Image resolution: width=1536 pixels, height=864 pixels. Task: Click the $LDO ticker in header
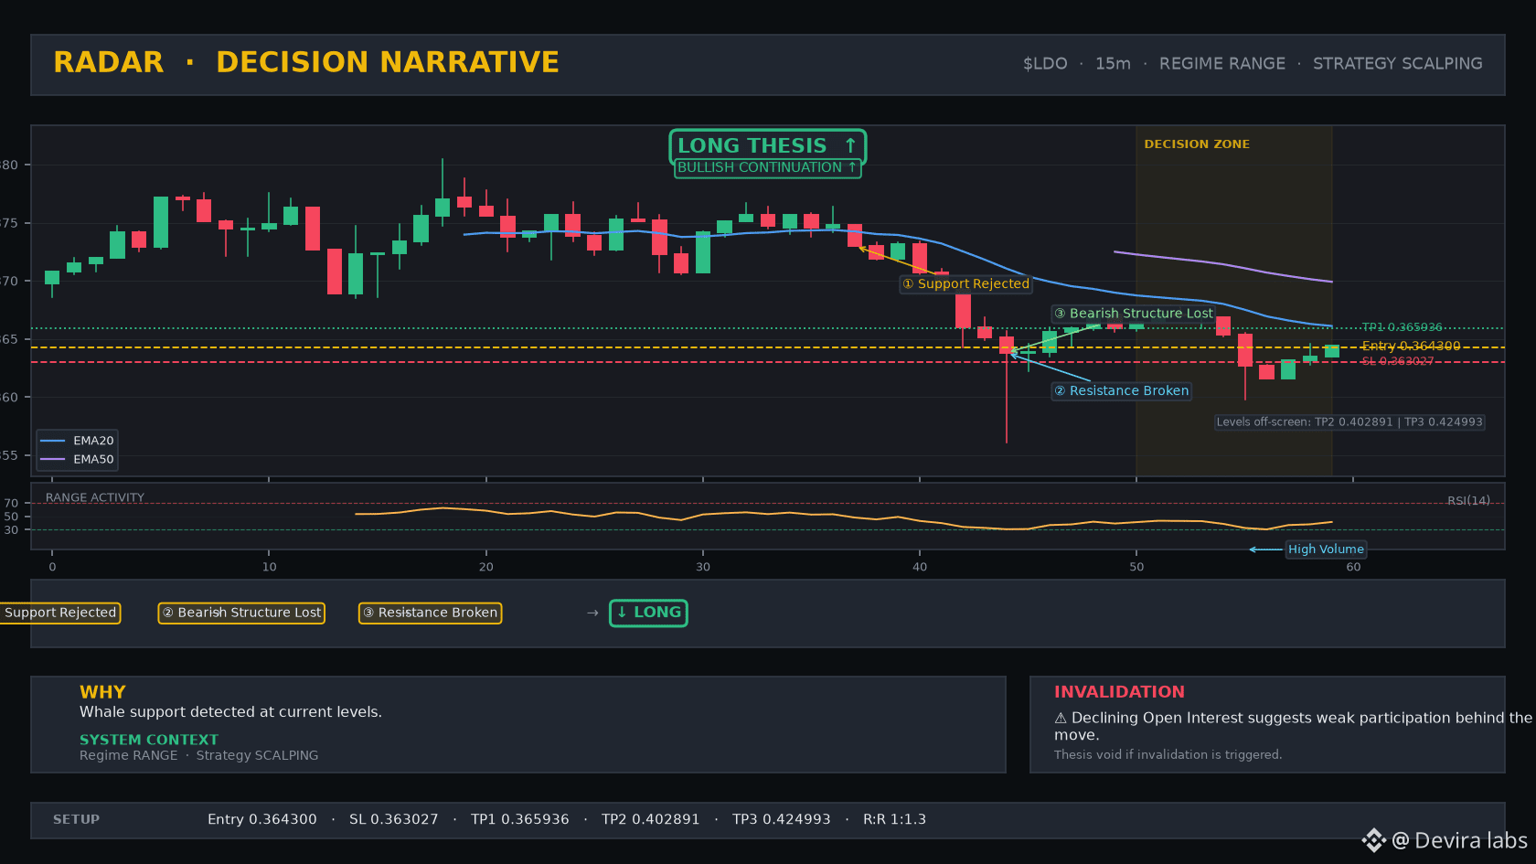1045,64
